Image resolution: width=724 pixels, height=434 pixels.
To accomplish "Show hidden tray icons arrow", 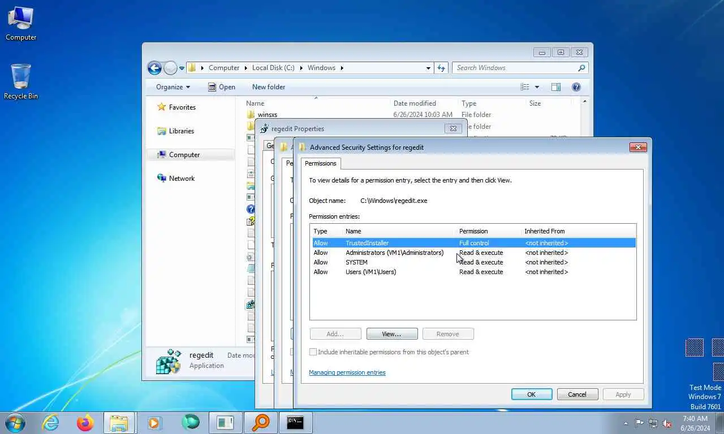I will (x=626, y=423).
